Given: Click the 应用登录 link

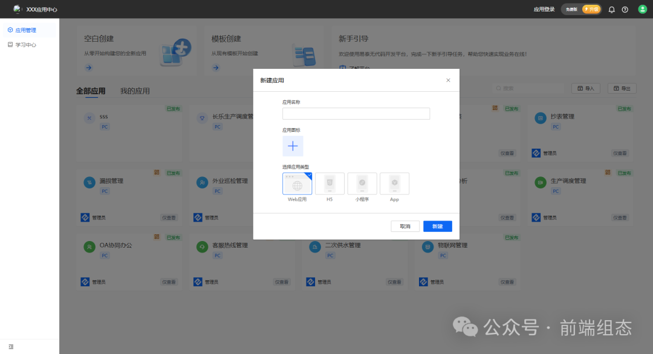Looking at the screenshot, I should (544, 9).
